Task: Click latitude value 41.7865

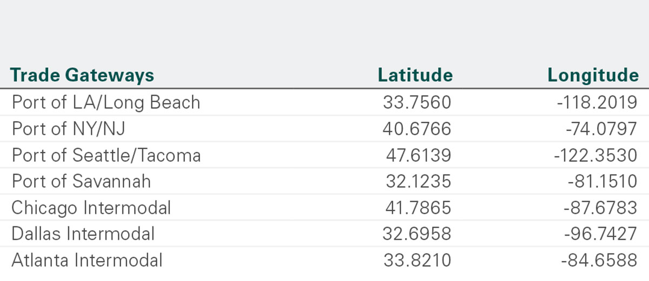Action: [x=419, y=207]
